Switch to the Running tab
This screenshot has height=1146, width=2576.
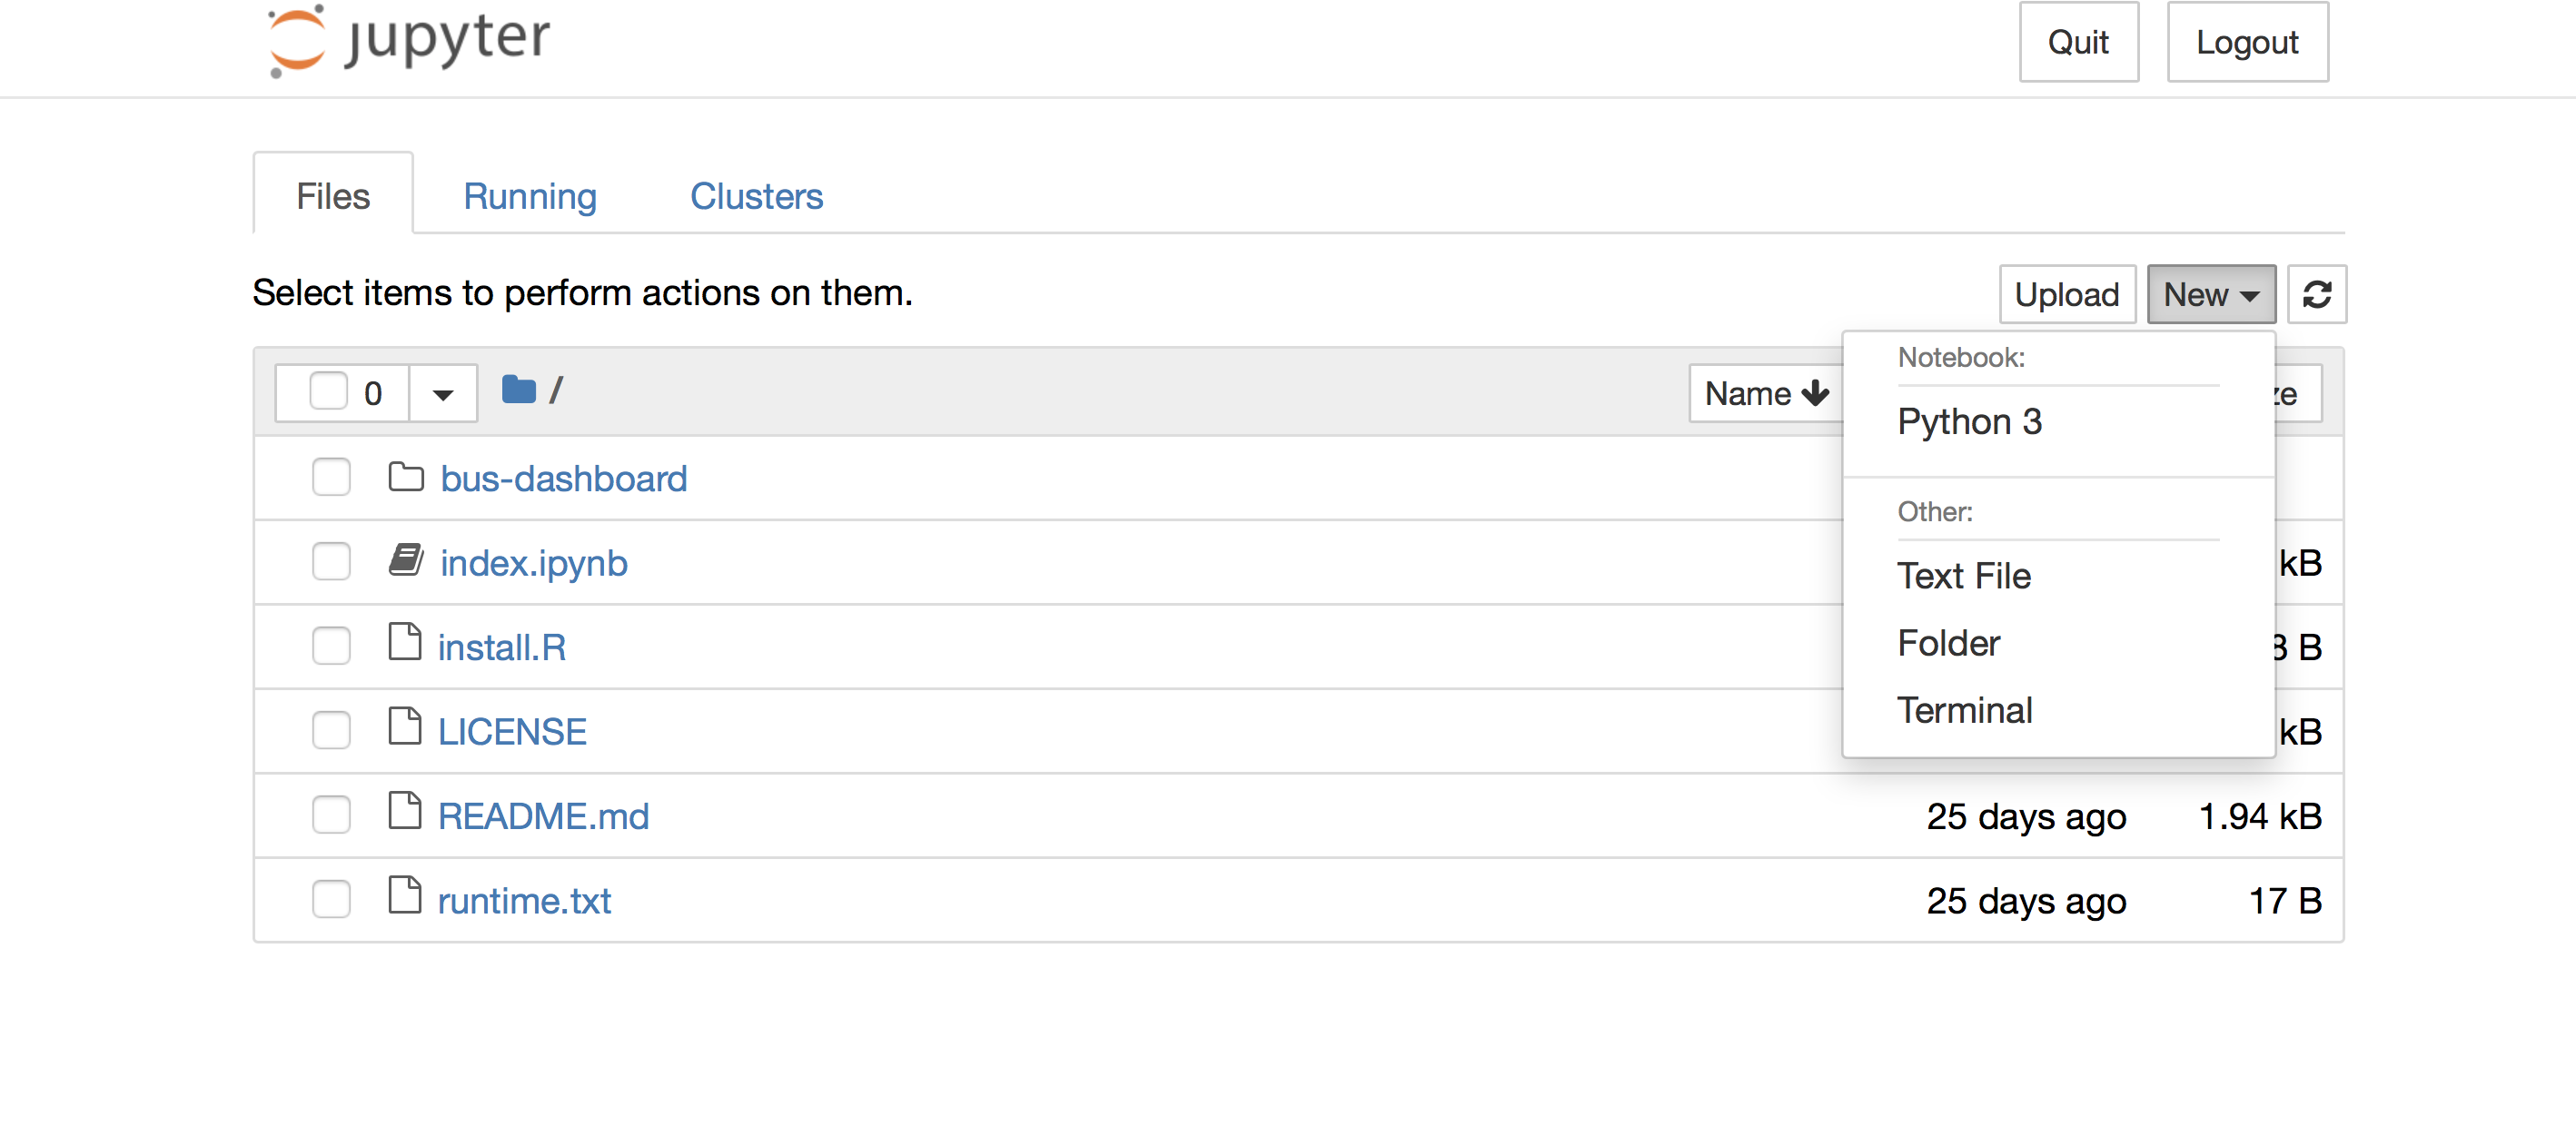tap(530, 196)
